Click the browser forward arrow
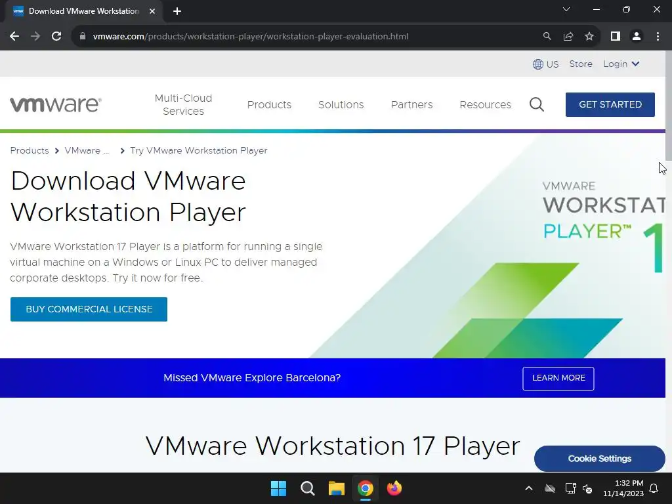Image resolution: width=672 pixels, height=504 pixels. pyautogui.click(x=35, y=37)
